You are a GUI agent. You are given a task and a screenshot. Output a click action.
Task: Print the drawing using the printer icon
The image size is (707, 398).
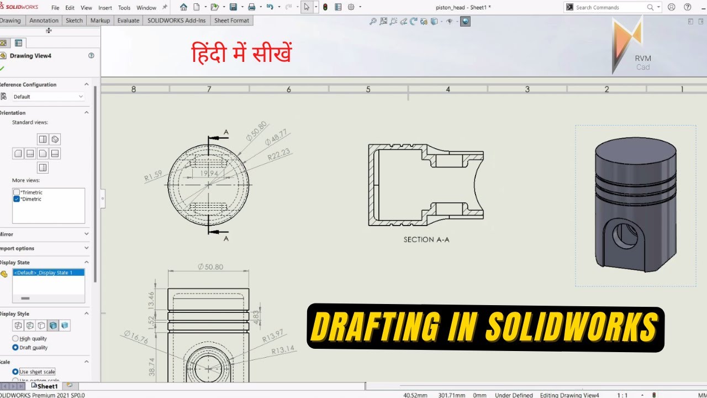click(251, 7)
